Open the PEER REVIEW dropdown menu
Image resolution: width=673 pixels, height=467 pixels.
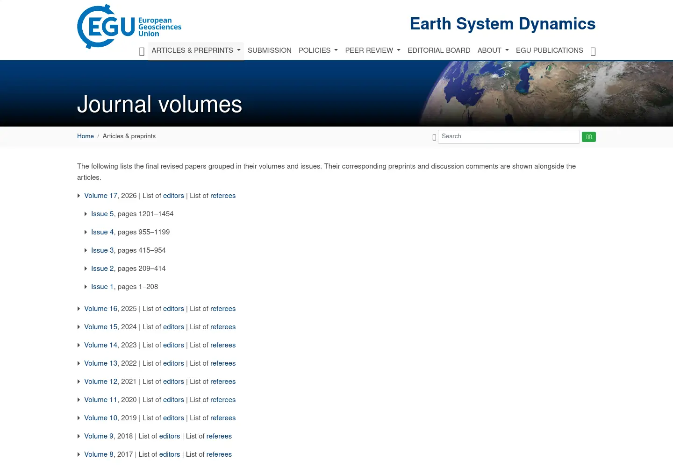[373, 50]
